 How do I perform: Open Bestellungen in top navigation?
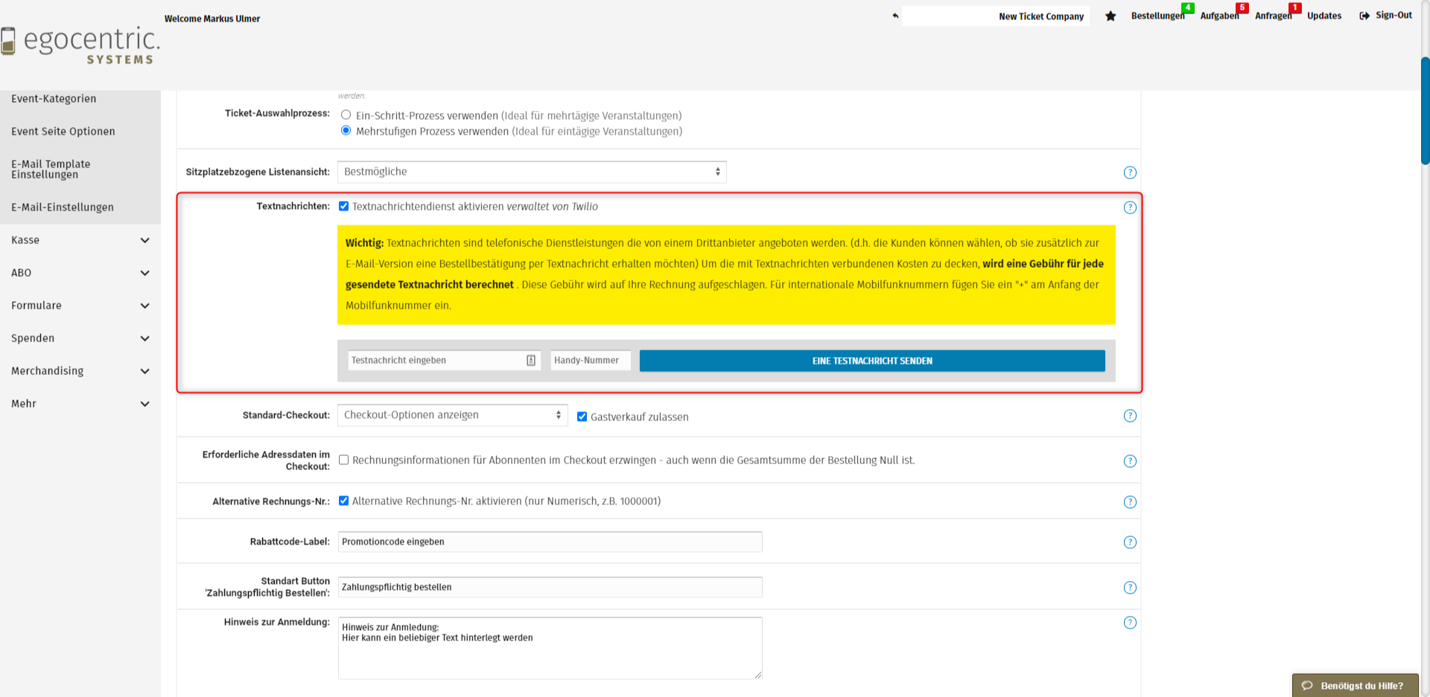1157,16
